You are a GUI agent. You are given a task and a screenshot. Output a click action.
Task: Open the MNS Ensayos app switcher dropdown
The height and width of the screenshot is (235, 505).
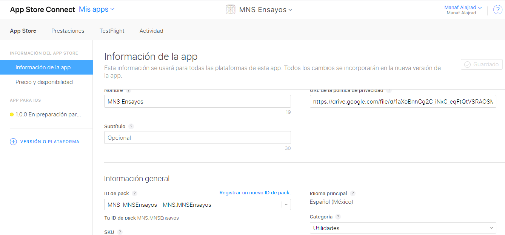pos(266,10)
